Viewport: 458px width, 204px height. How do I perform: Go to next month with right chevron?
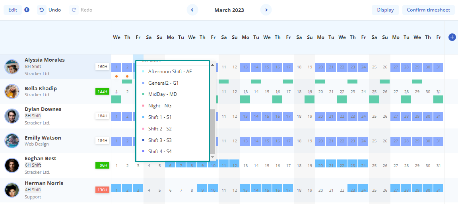click(x=266, y=10)
